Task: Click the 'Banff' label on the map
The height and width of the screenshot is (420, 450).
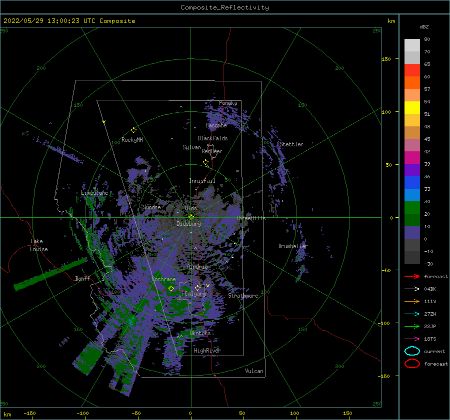Action: (x=82, y=278)
